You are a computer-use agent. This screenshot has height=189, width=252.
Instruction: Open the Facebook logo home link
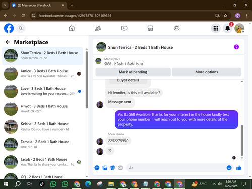9,28
